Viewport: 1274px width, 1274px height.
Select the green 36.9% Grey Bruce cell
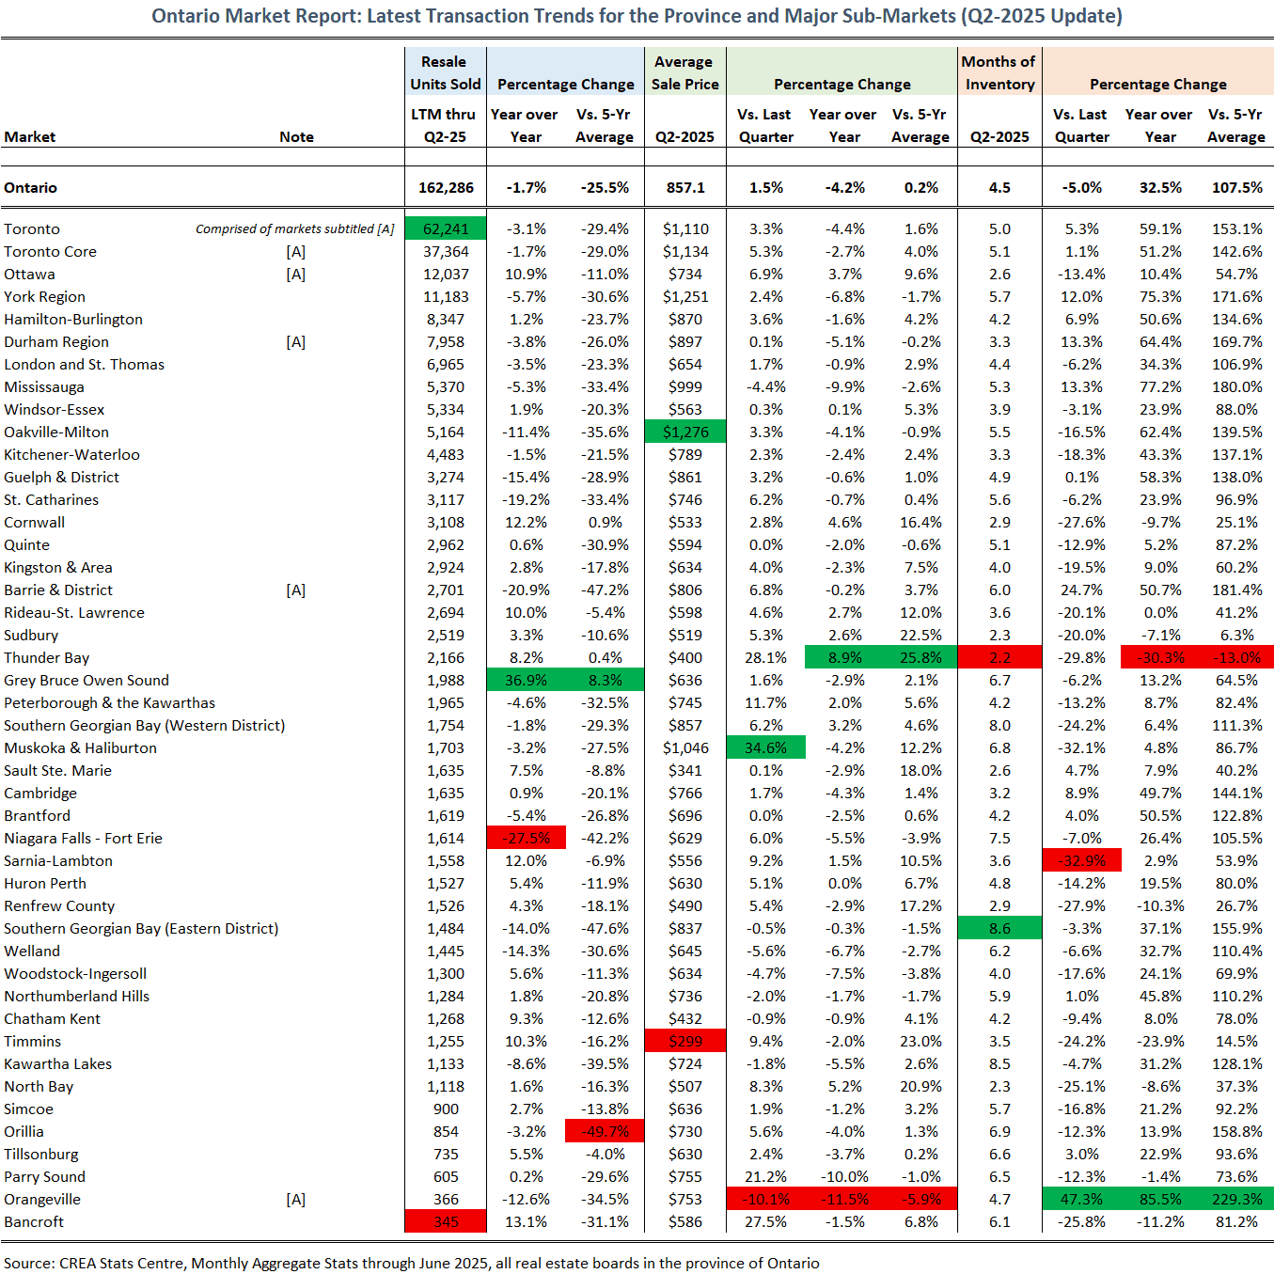click(x=526, y=681)
